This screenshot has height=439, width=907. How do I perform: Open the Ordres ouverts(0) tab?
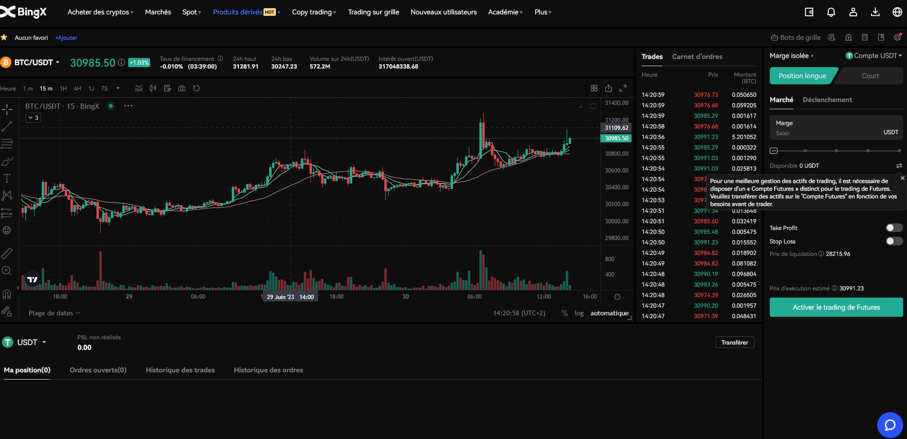[x=98, y=370]
